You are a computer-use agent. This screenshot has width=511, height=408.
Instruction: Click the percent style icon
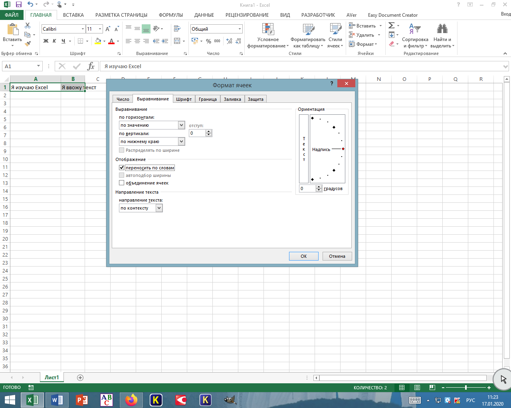point(208,41)
